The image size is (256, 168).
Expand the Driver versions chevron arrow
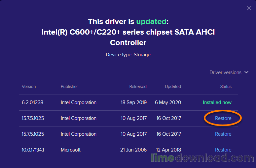pyautogui.click(x=246, y=72)
